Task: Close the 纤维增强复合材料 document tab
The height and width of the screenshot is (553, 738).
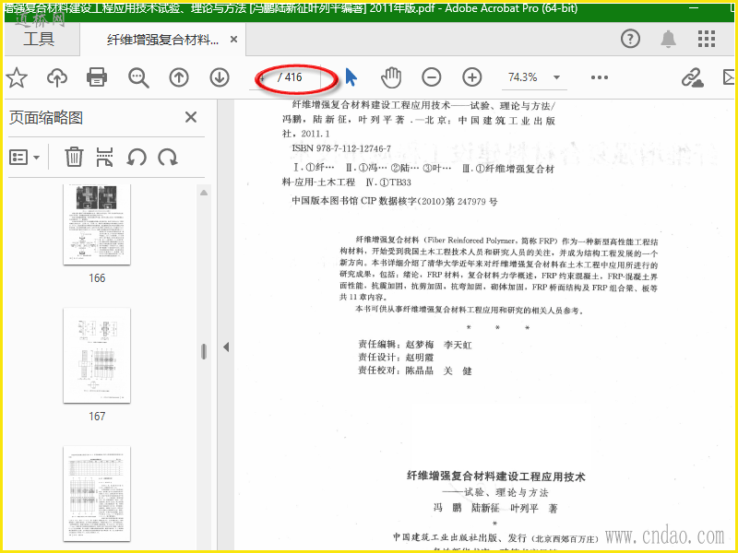Action: tap(233, 40)
